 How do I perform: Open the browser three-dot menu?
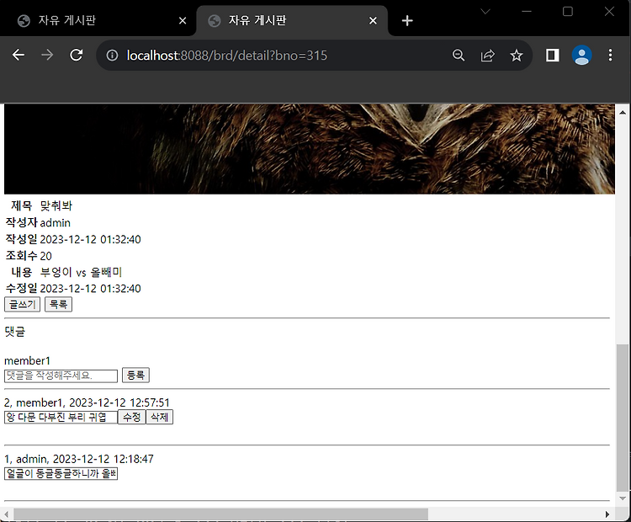click(x=611, y=56)
